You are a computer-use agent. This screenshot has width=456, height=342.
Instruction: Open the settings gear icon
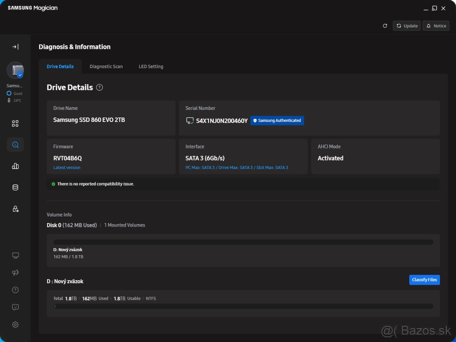coord(15,325)
